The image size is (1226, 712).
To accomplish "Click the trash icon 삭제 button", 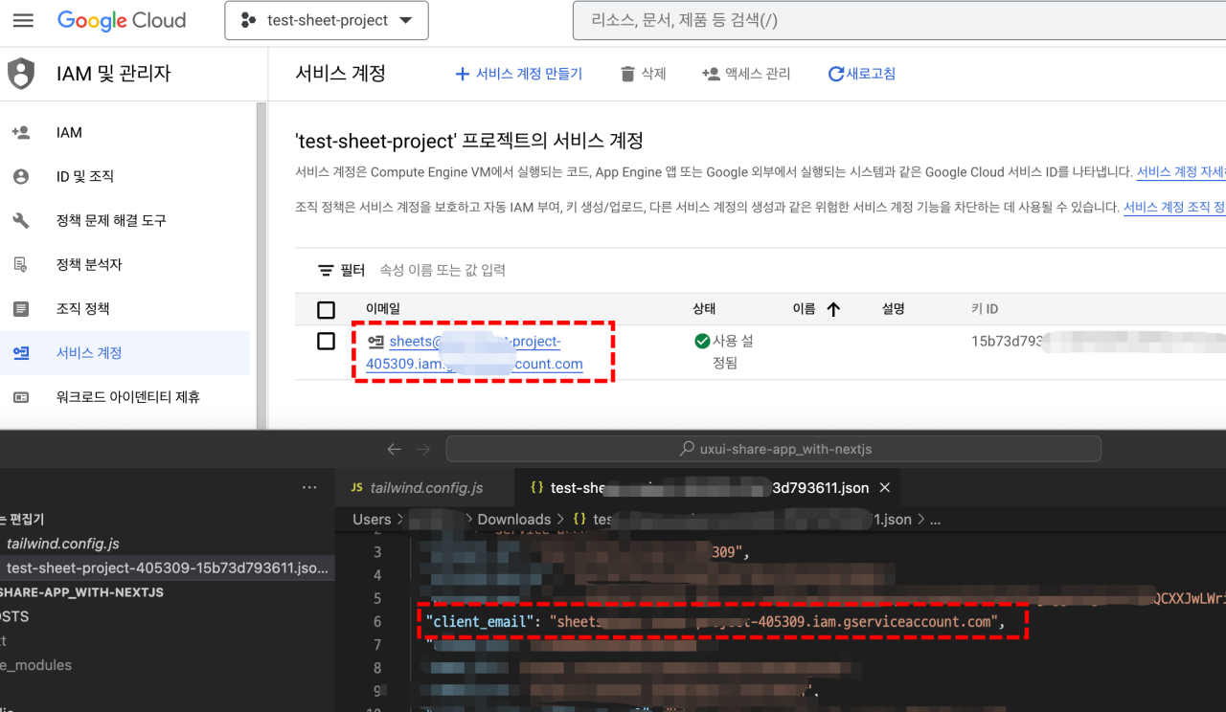I will (x=643, y=74).
